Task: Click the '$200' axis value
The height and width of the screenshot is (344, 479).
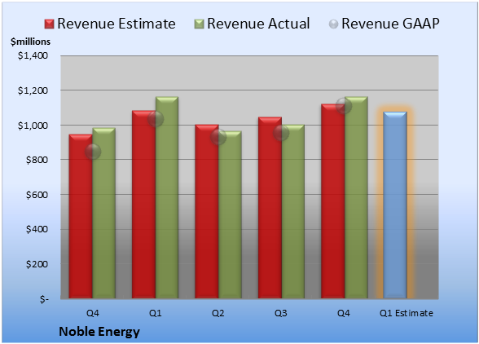Action: point(37,264)
